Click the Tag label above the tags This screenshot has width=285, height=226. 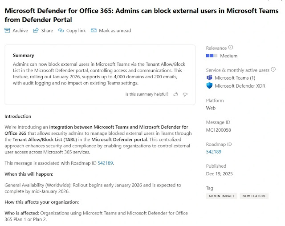coord(210,188)
